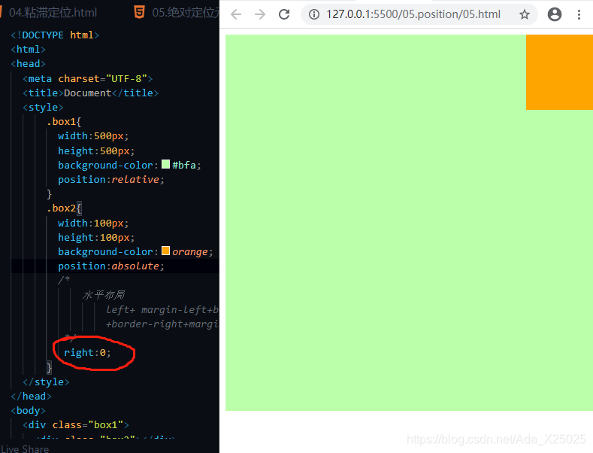Click the '<body>' tag line

(x=28, y=411)
